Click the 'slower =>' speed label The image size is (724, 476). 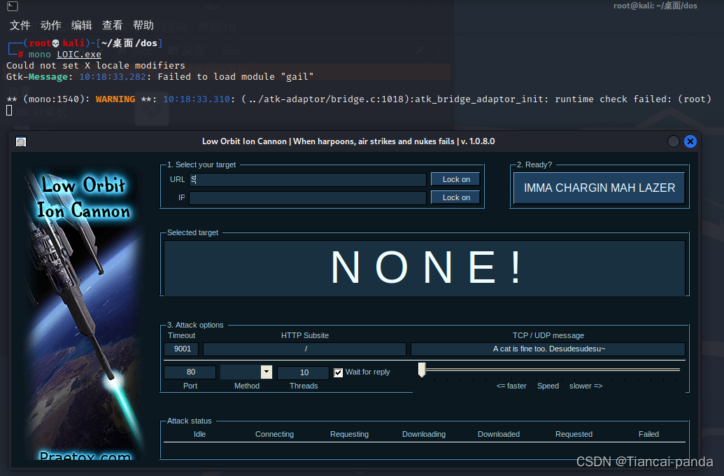point(585,386)
